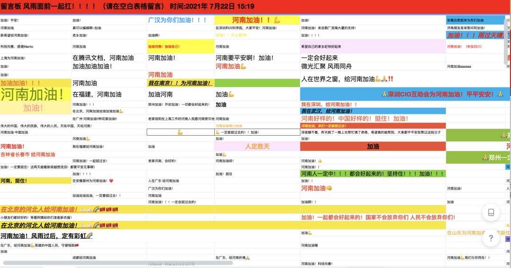This screenshot has height=268, width=511.
Task: Select the cell 济南朋友发来慰问和加油!
Action: (476, 28)
